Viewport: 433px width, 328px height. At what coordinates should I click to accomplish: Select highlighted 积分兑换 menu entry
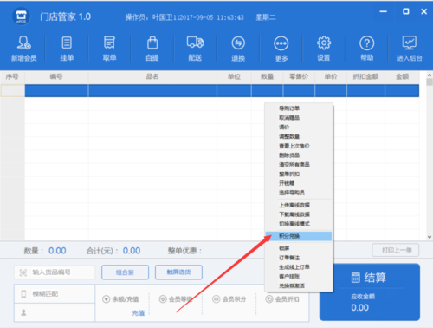tap(299, 236)
